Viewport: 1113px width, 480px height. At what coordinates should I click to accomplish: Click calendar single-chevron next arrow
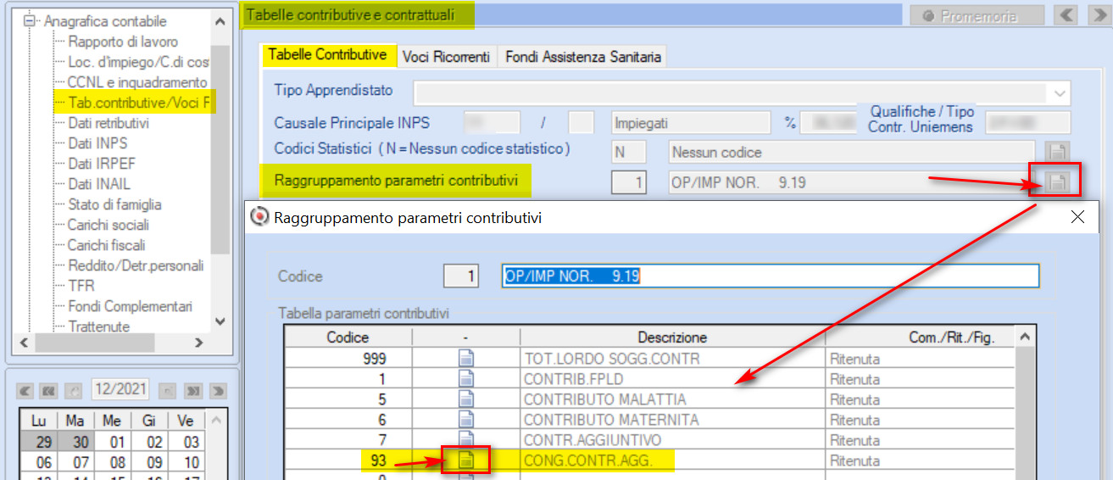[218, 391]
